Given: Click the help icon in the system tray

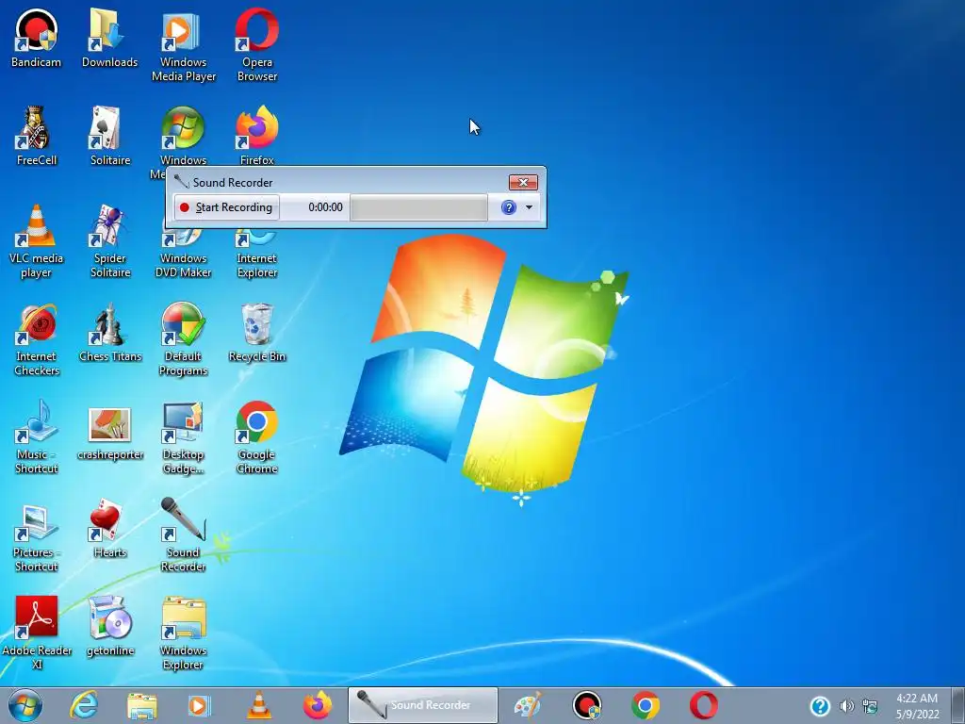Looking at the screenshot, I should pos(820,706).
